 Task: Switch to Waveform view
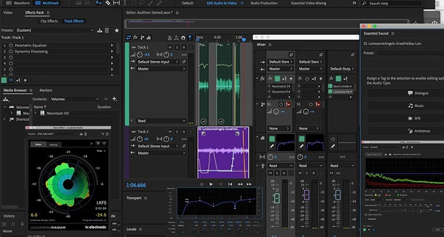pyautogui.click(x=18, y=3)
